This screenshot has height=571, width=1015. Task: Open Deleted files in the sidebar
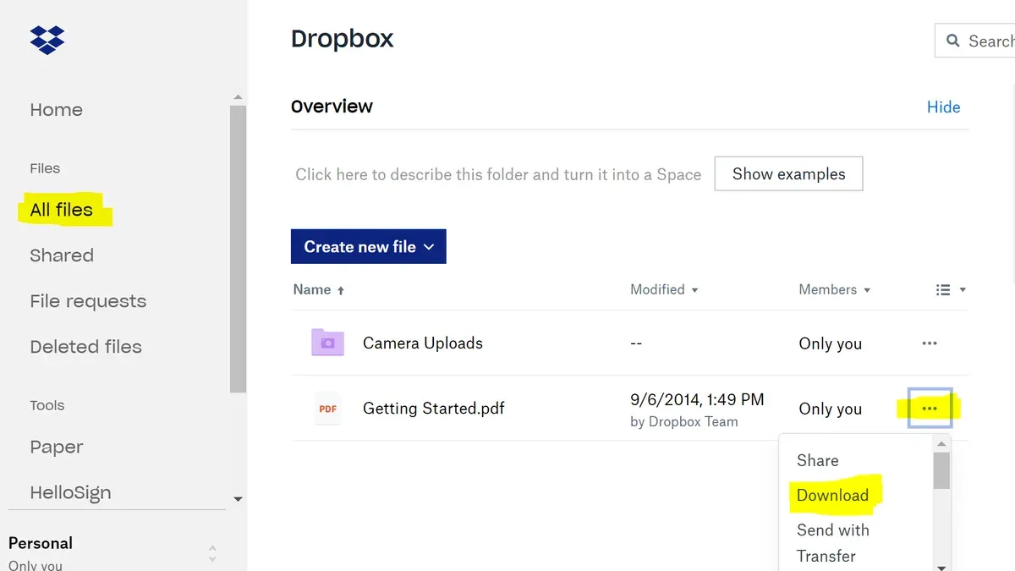[85, 346]
